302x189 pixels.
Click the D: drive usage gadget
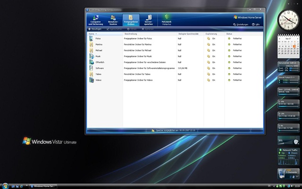pyautogui.click(x=288, y=116)
